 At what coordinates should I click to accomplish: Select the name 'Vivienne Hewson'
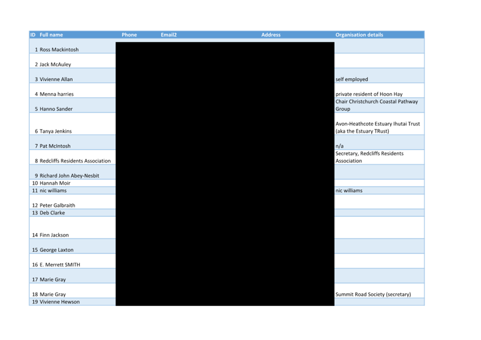point(59,302)
